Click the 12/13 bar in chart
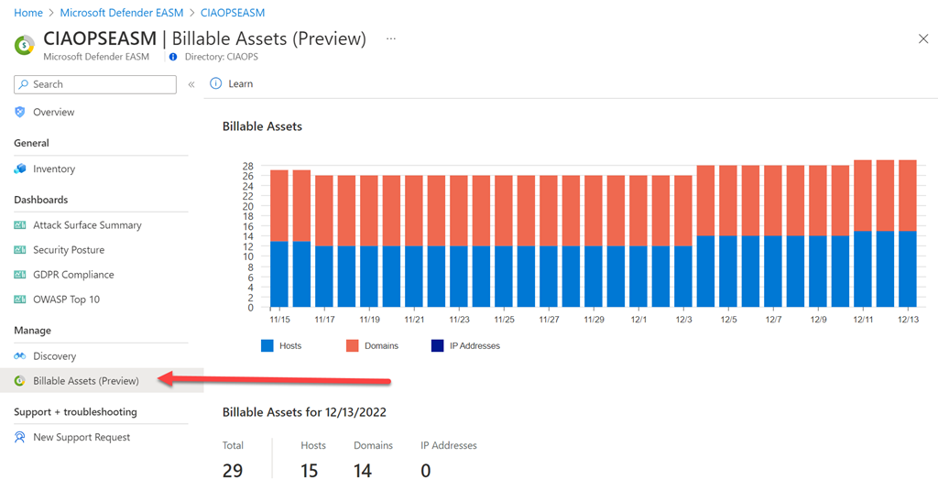938x501 pixels. (908, 234)
